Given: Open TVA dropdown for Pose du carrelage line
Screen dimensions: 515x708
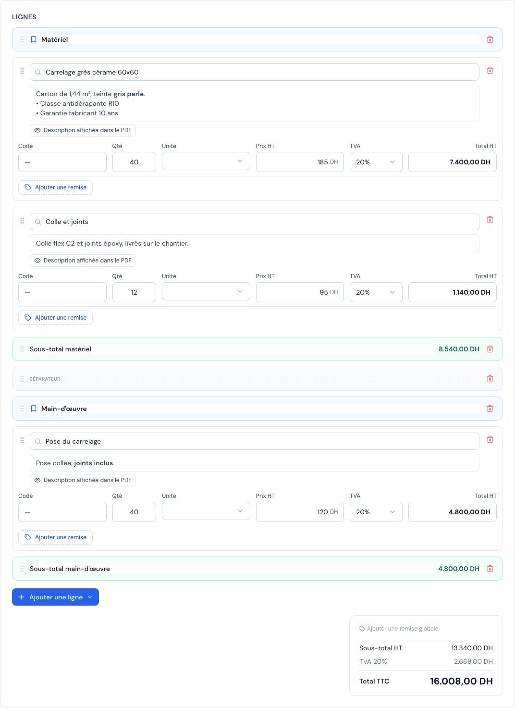Looking at the screenshot, I should coord(376,512).
